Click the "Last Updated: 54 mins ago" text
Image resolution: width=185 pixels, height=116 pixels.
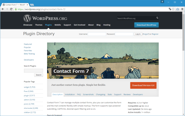point(140,109)
